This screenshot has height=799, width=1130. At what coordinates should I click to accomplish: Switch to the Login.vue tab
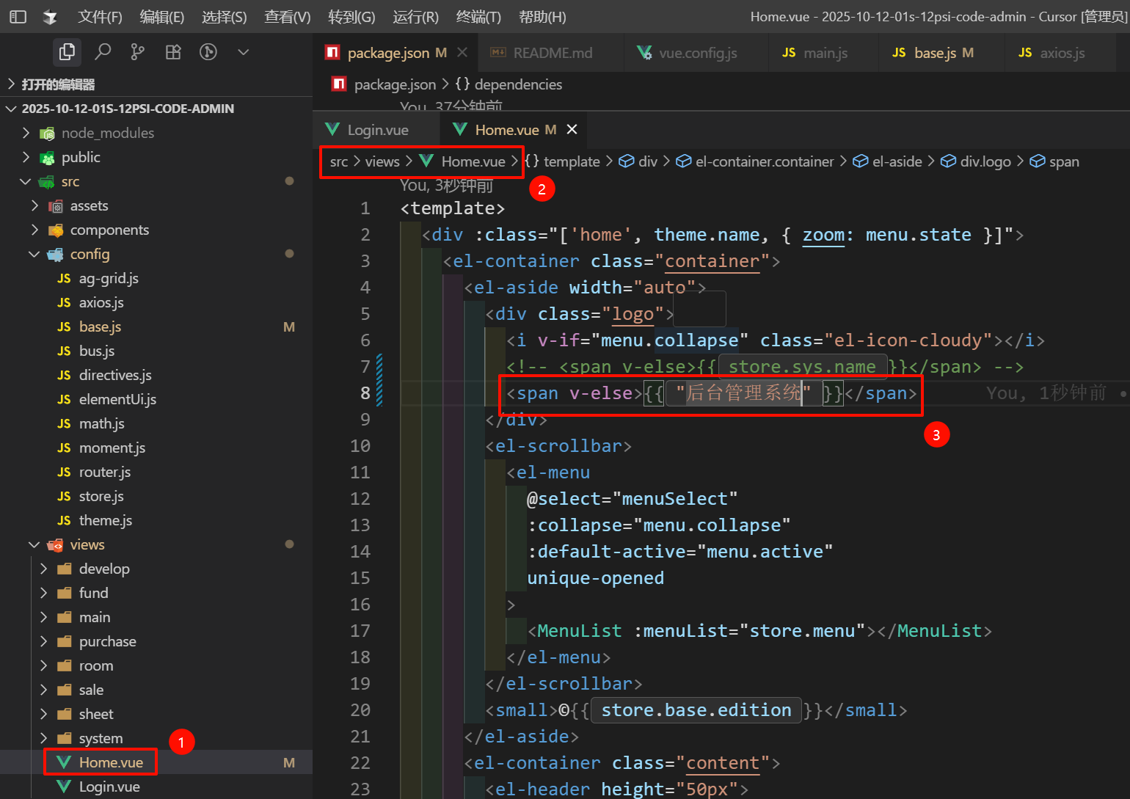pyautogui.click(x=377, y=130)
